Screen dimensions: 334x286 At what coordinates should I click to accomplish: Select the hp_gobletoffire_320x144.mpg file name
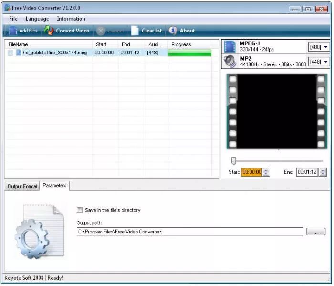[55, 53]
